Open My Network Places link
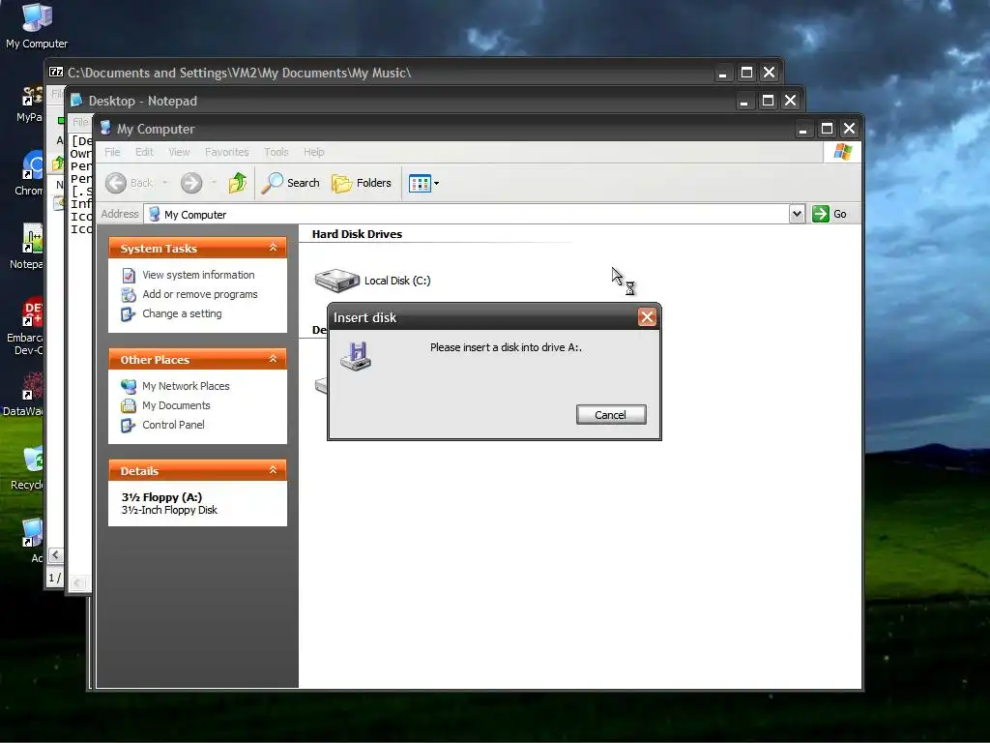Viewport: 990px width, 743px height. click(186, 386)
